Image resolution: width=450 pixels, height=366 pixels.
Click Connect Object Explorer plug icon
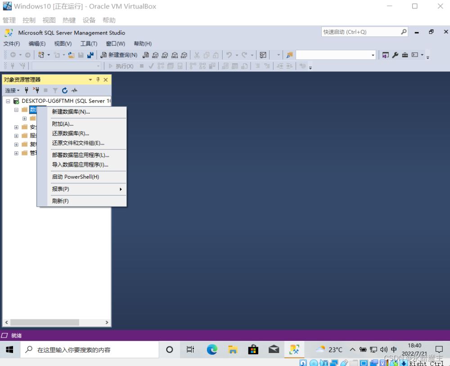click(27, 91)
